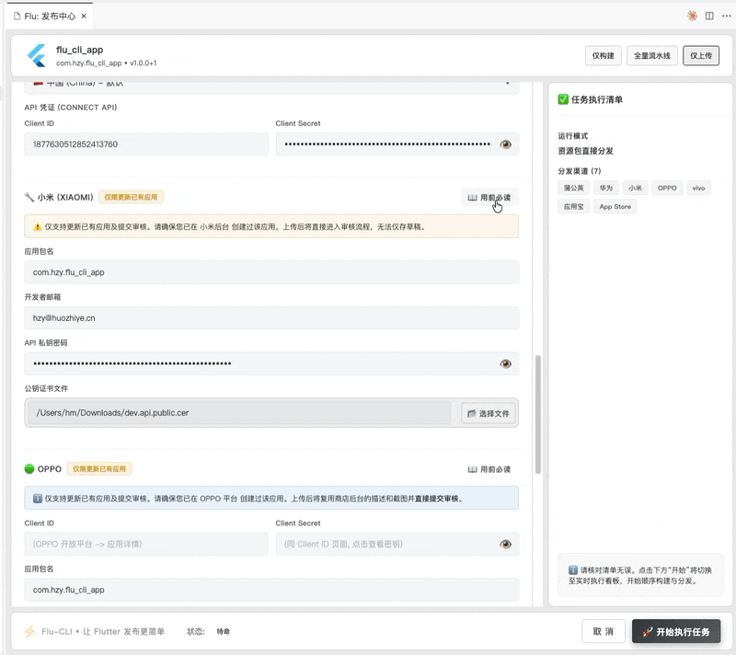This screenshot has width=736, height=655.
Task: Click OPPO 应用包名 input field
Action: tap(271, 590)
